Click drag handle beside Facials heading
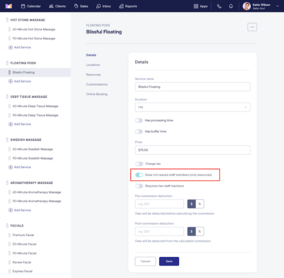Screen dimensions: 284x278 click(x=7, y=226)
